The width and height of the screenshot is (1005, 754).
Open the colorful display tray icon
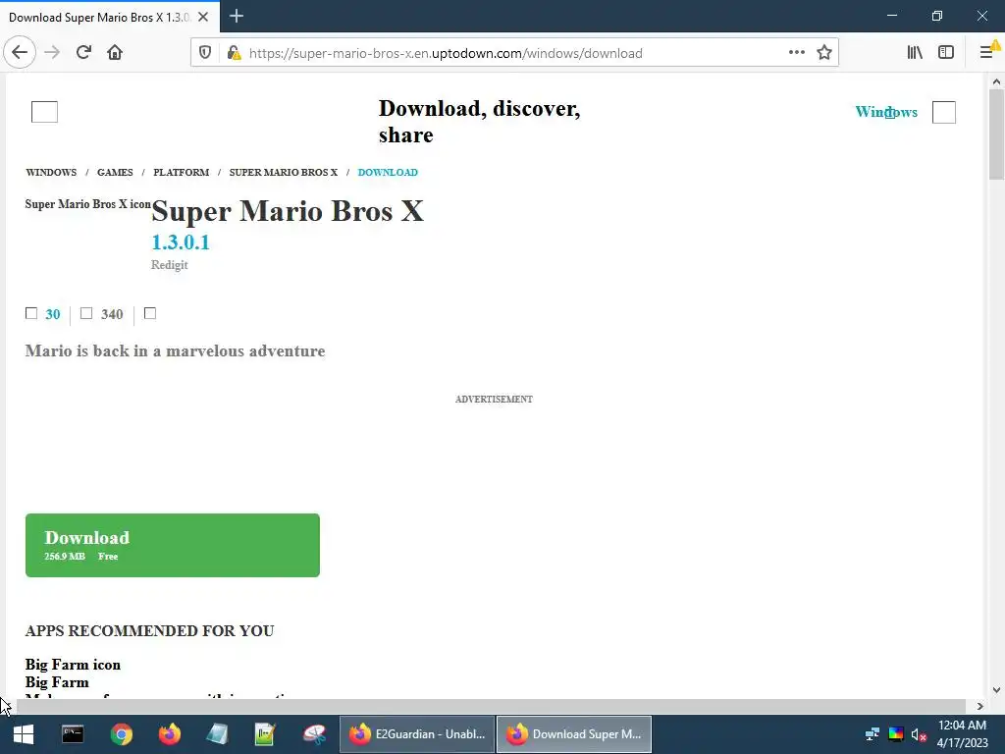pyautogui.click(x=895, y=734)
